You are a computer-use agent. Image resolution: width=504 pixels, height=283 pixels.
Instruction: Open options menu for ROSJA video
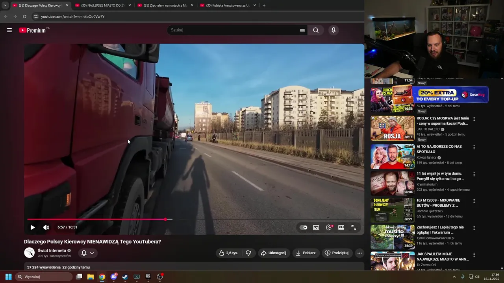tap(474, 119)
